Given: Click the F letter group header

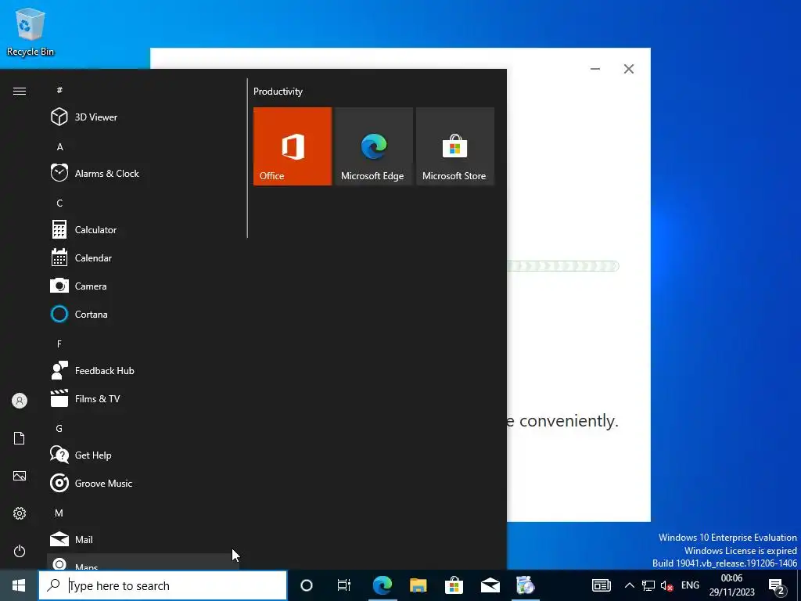Looking at the screenshot, I should pos(59,344).
